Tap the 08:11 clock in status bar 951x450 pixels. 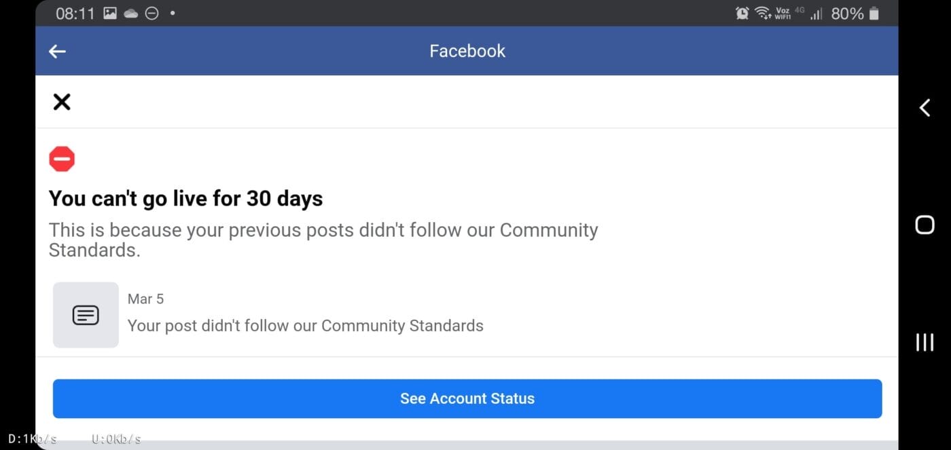point(75,14)
